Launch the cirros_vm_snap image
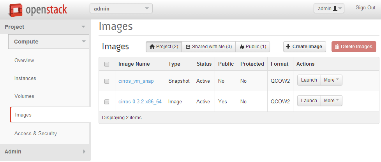The width and height of the screenshot is (381, 162). 309,80
